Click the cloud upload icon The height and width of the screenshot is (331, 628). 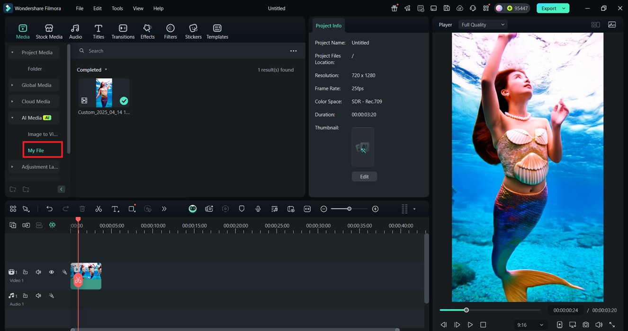[x=459, y=8]
